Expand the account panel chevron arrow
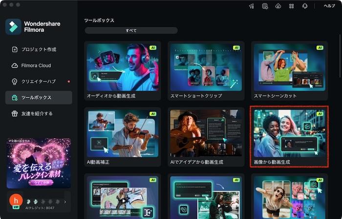 click(x=65, y=202)
